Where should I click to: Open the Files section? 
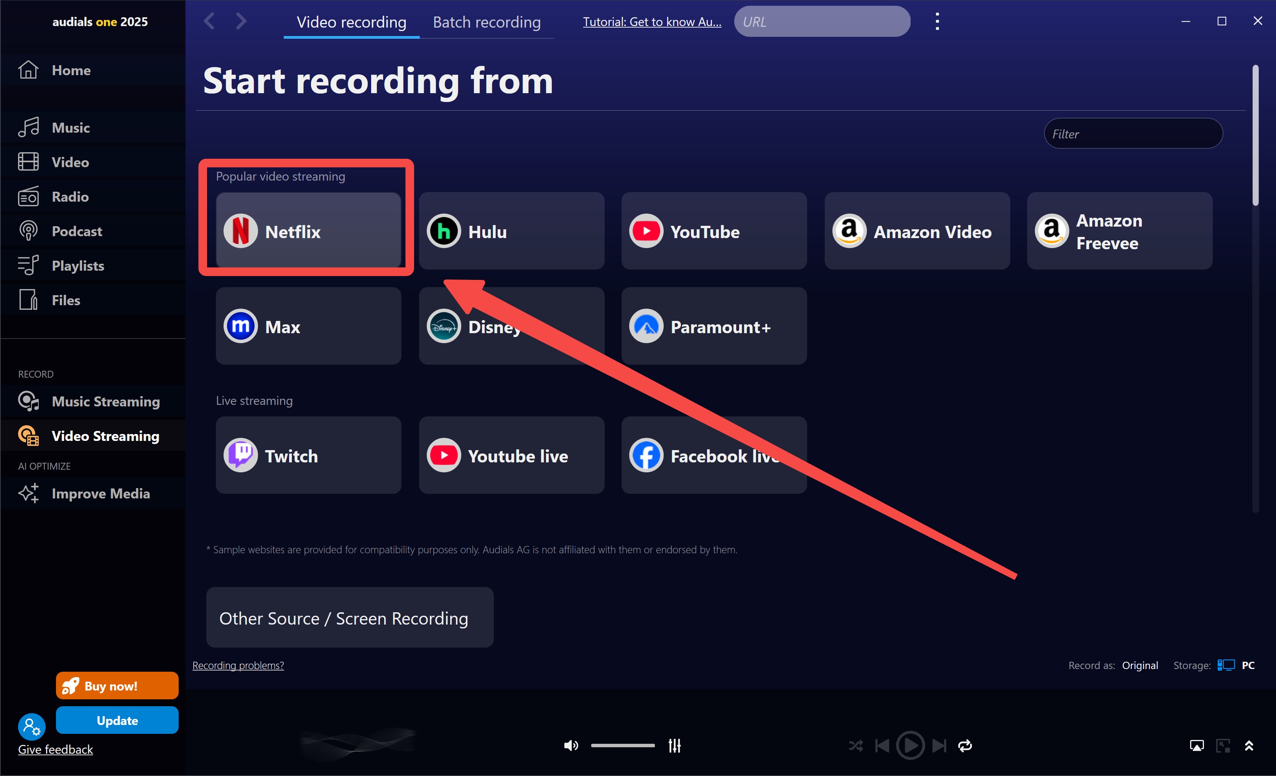pos(93,300)
